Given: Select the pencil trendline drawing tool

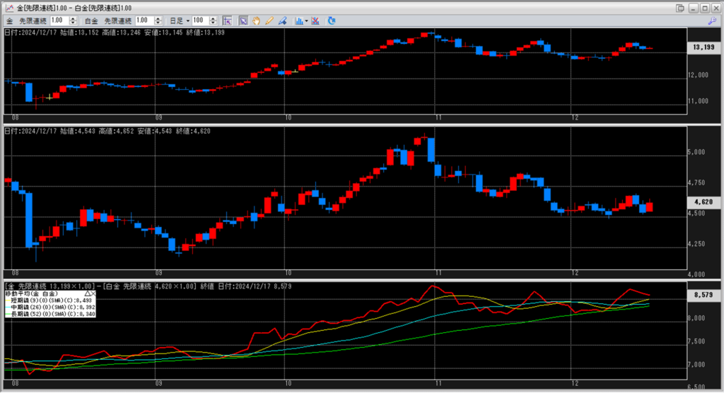Looking at the screenshot, I should (269, 20).
